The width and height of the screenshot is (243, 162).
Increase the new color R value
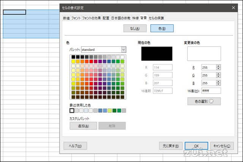coord(218,66)
